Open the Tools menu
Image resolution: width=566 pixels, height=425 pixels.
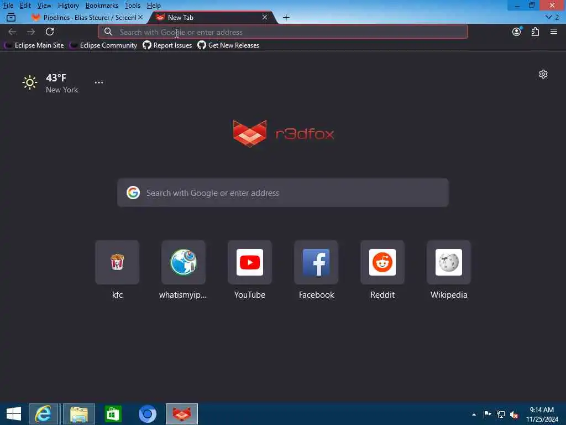coord(133,6)
